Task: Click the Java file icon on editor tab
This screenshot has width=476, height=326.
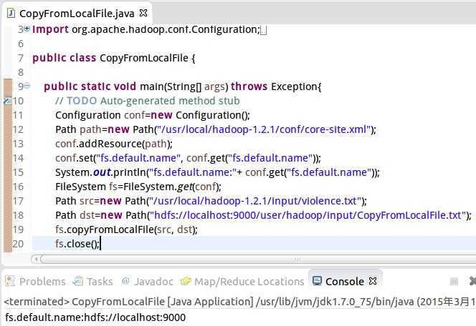Action: (11, 14)
